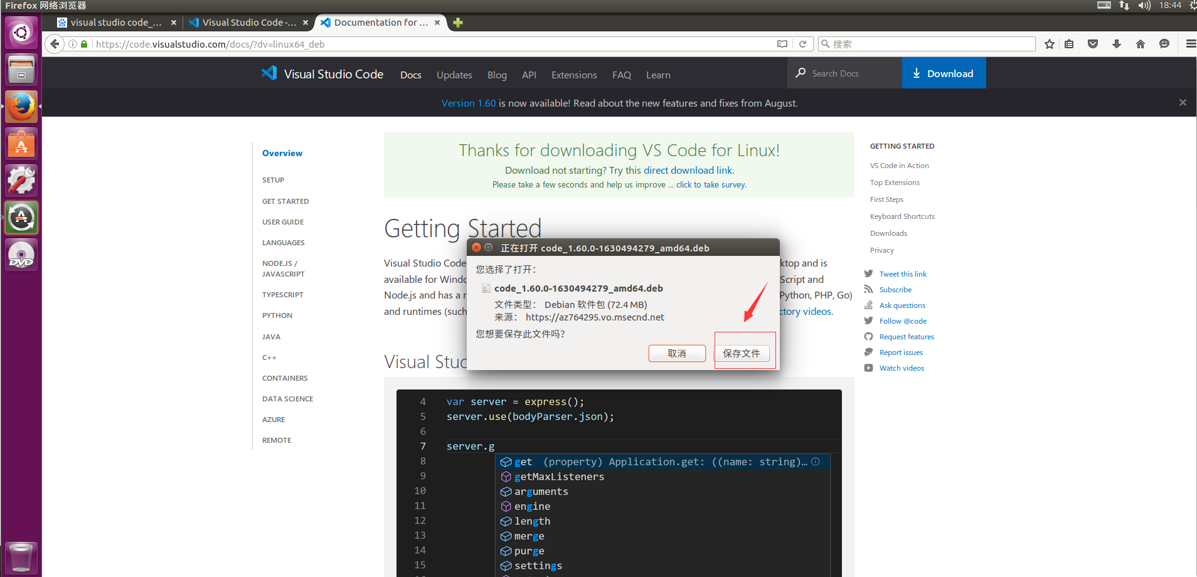Open the downloads arrow icon in toolbar

click(1117, 44)
